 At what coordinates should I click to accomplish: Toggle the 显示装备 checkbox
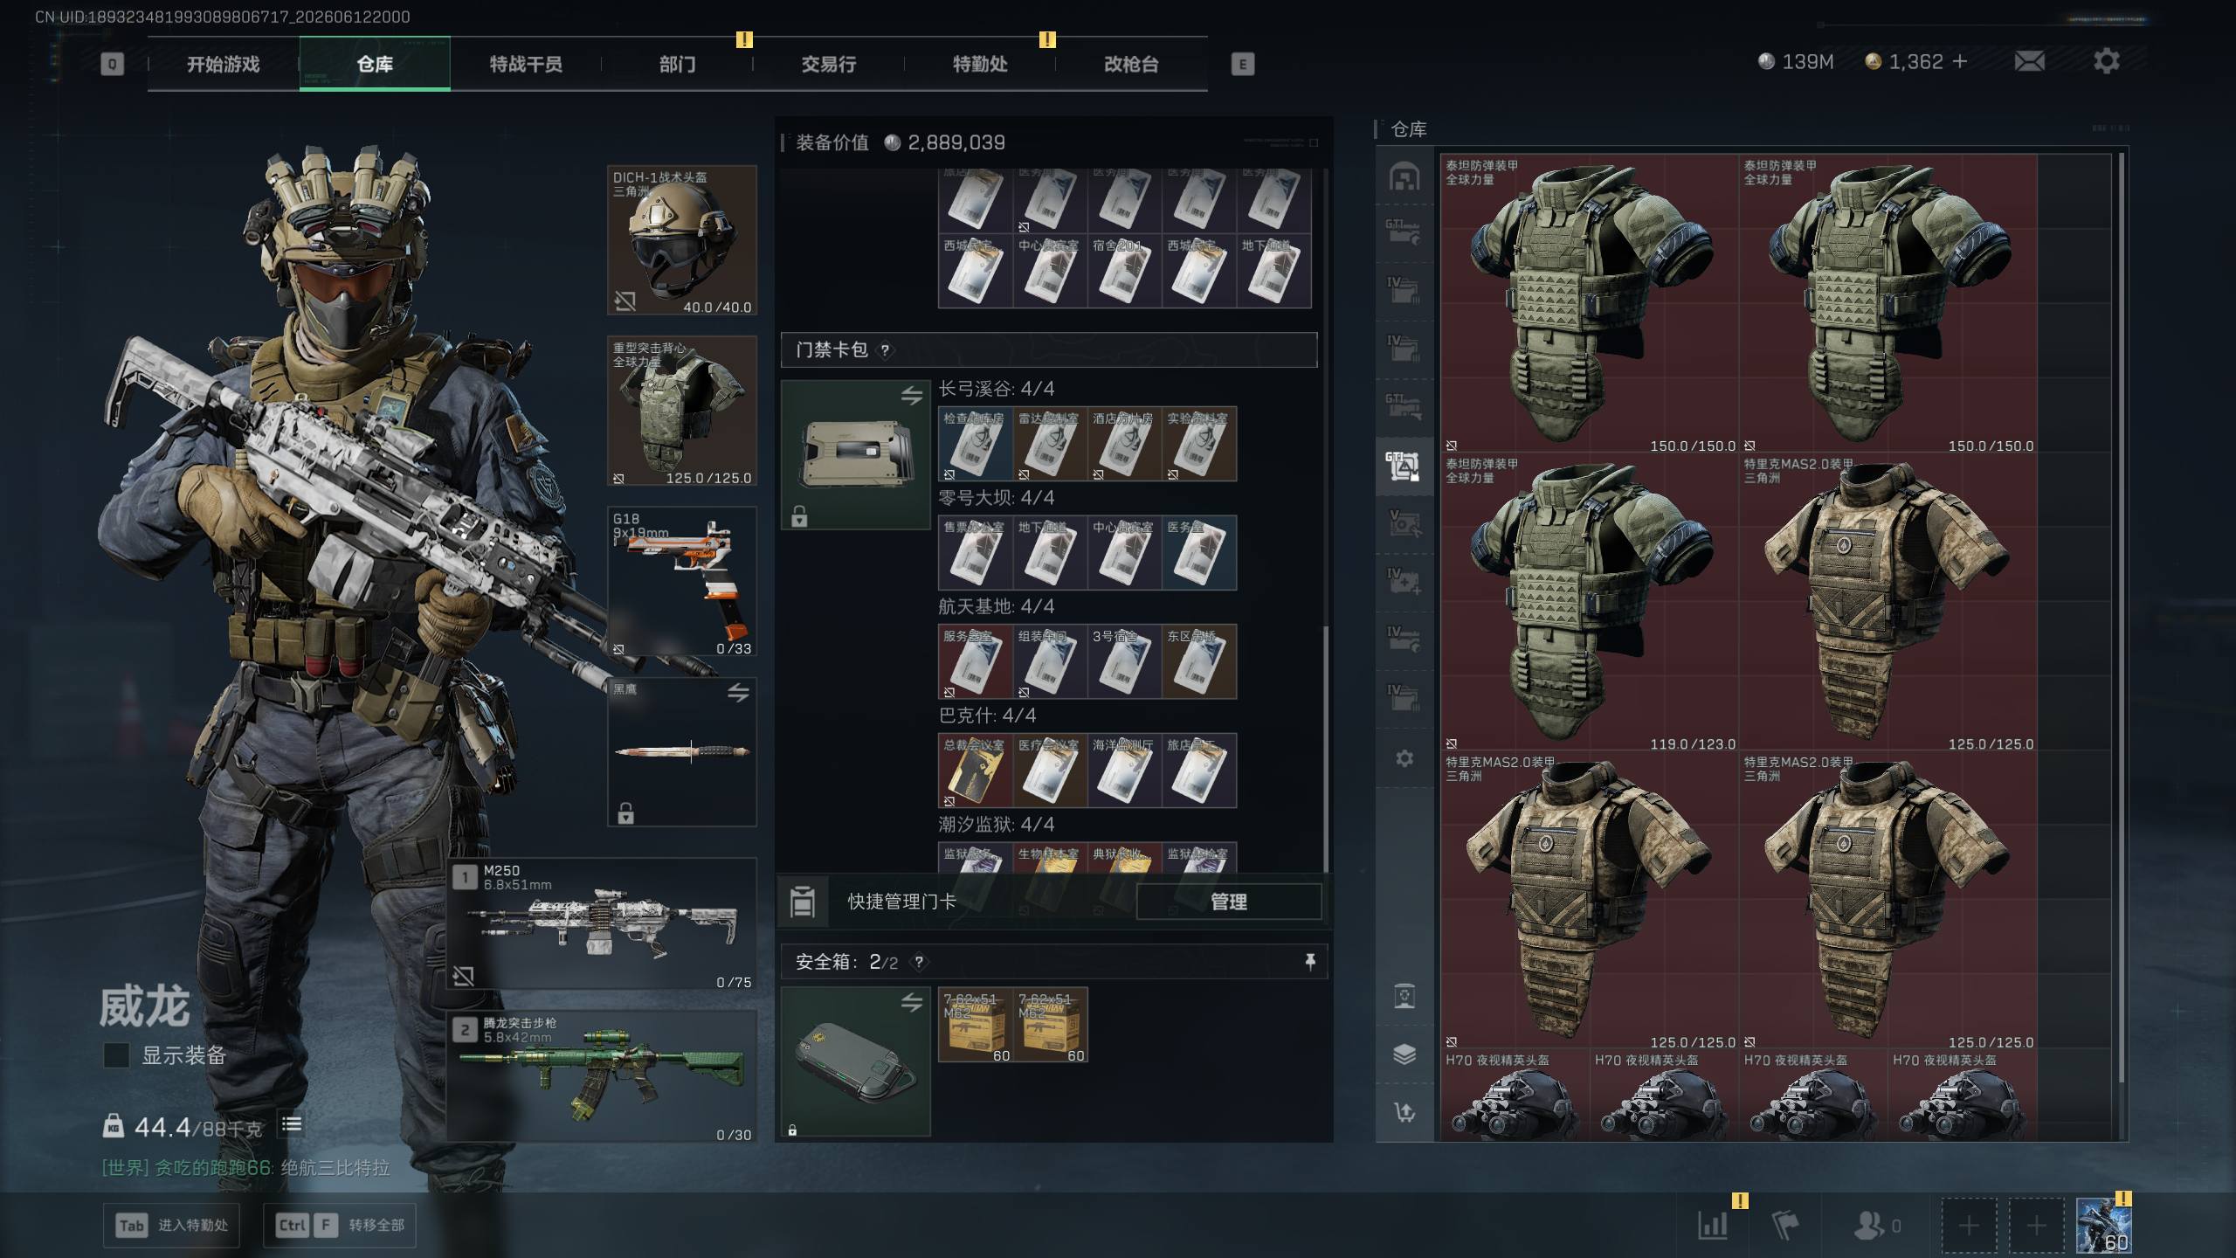tap(116, 1055)
